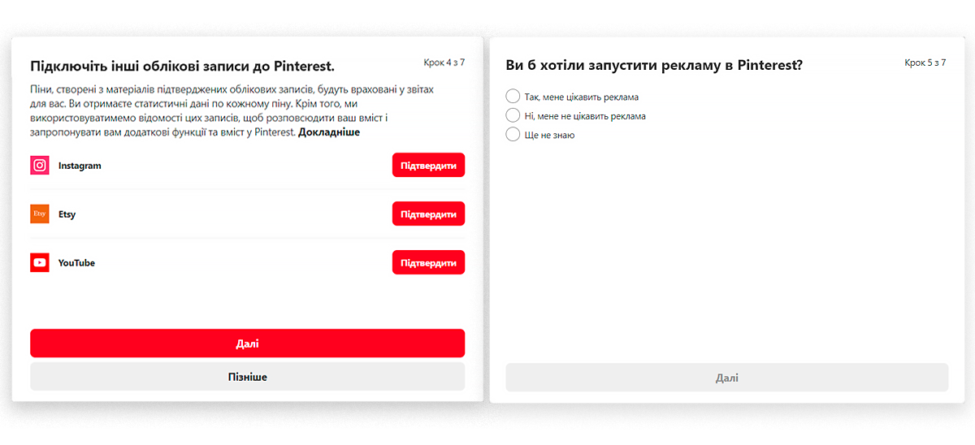
Task: Click the red YouTube logo icon
Action: 40,263
